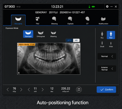The height and width of the screenshot is (109, 122).
Task: Select Standard exposure mode
Action: [28, 34]
